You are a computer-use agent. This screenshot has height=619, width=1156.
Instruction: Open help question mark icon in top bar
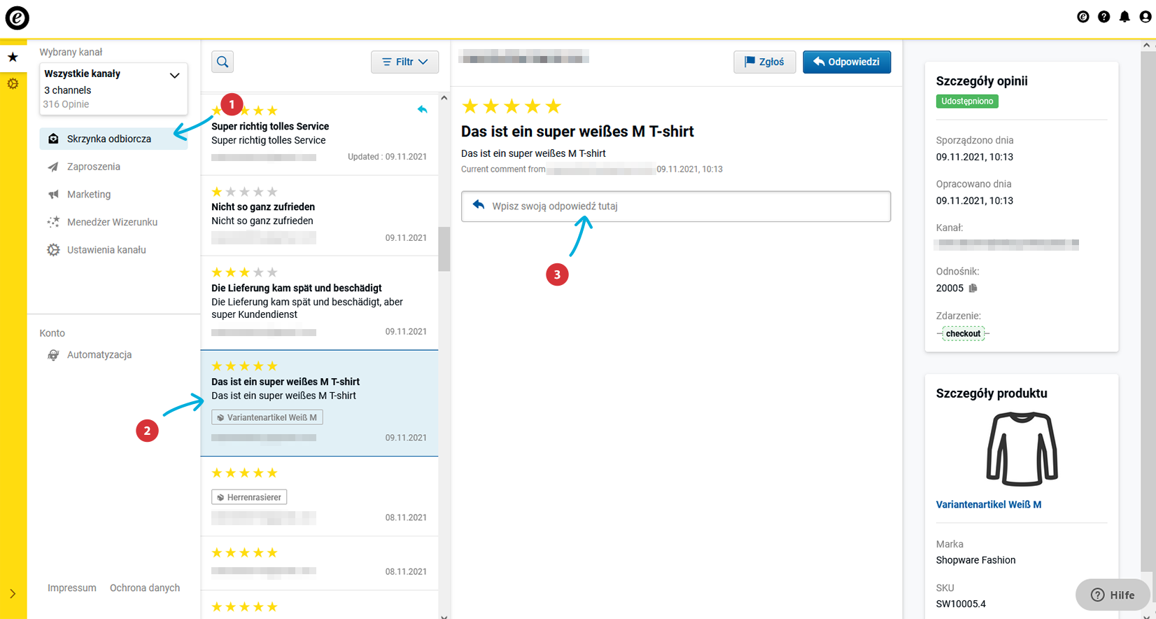pos(1104,17)
